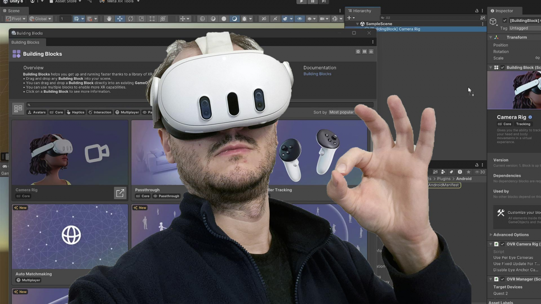This screenshot has height=304, width=541.
Task: Select the Transform tool in Scene toolbar
Action: [x=163, y=19]
